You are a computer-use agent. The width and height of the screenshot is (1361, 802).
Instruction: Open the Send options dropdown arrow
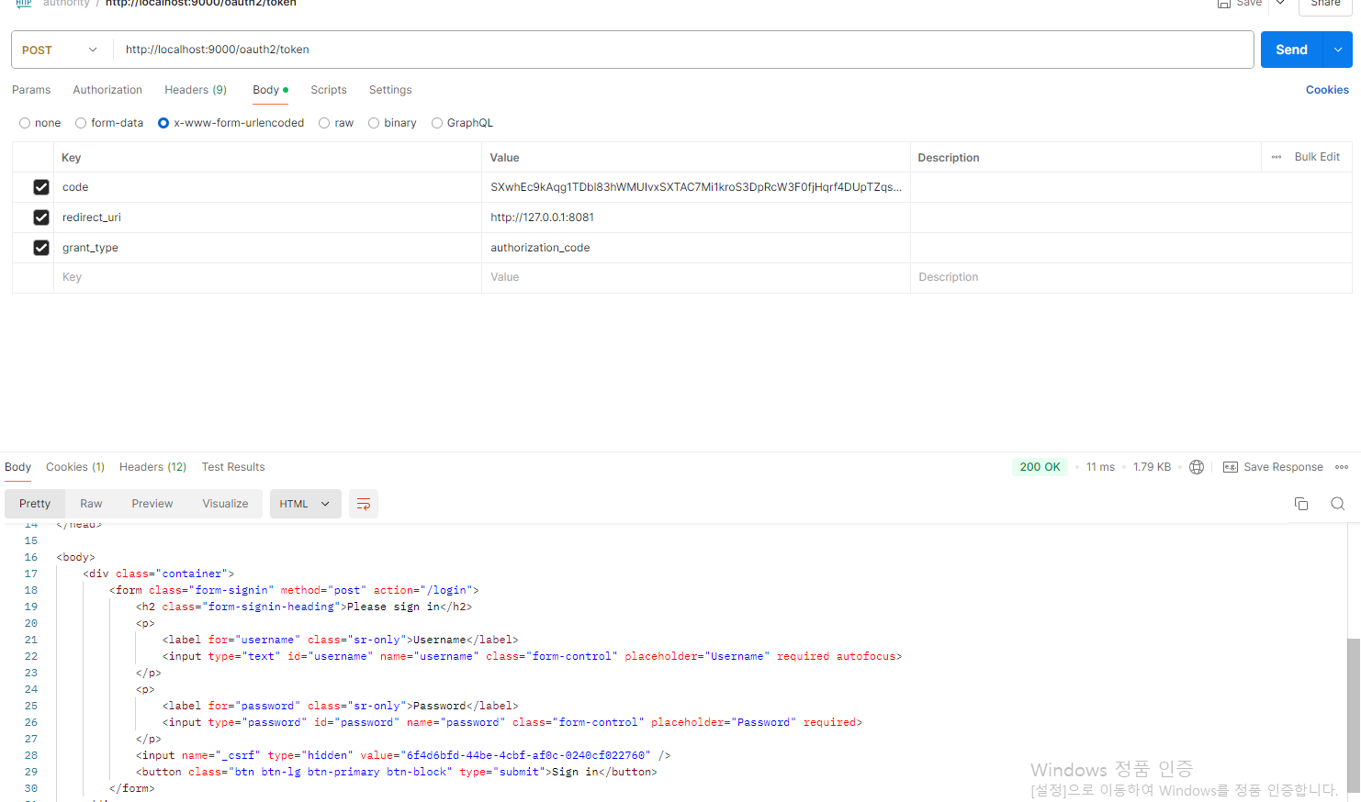click(1338, 50)
